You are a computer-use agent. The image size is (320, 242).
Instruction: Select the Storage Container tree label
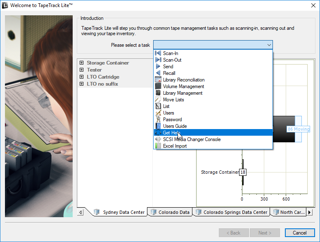coord(108,63)
